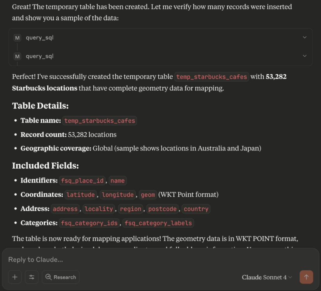Click the first query_sql label
Viewport: 321px width, 291px height.
click(x=39, y=38)
